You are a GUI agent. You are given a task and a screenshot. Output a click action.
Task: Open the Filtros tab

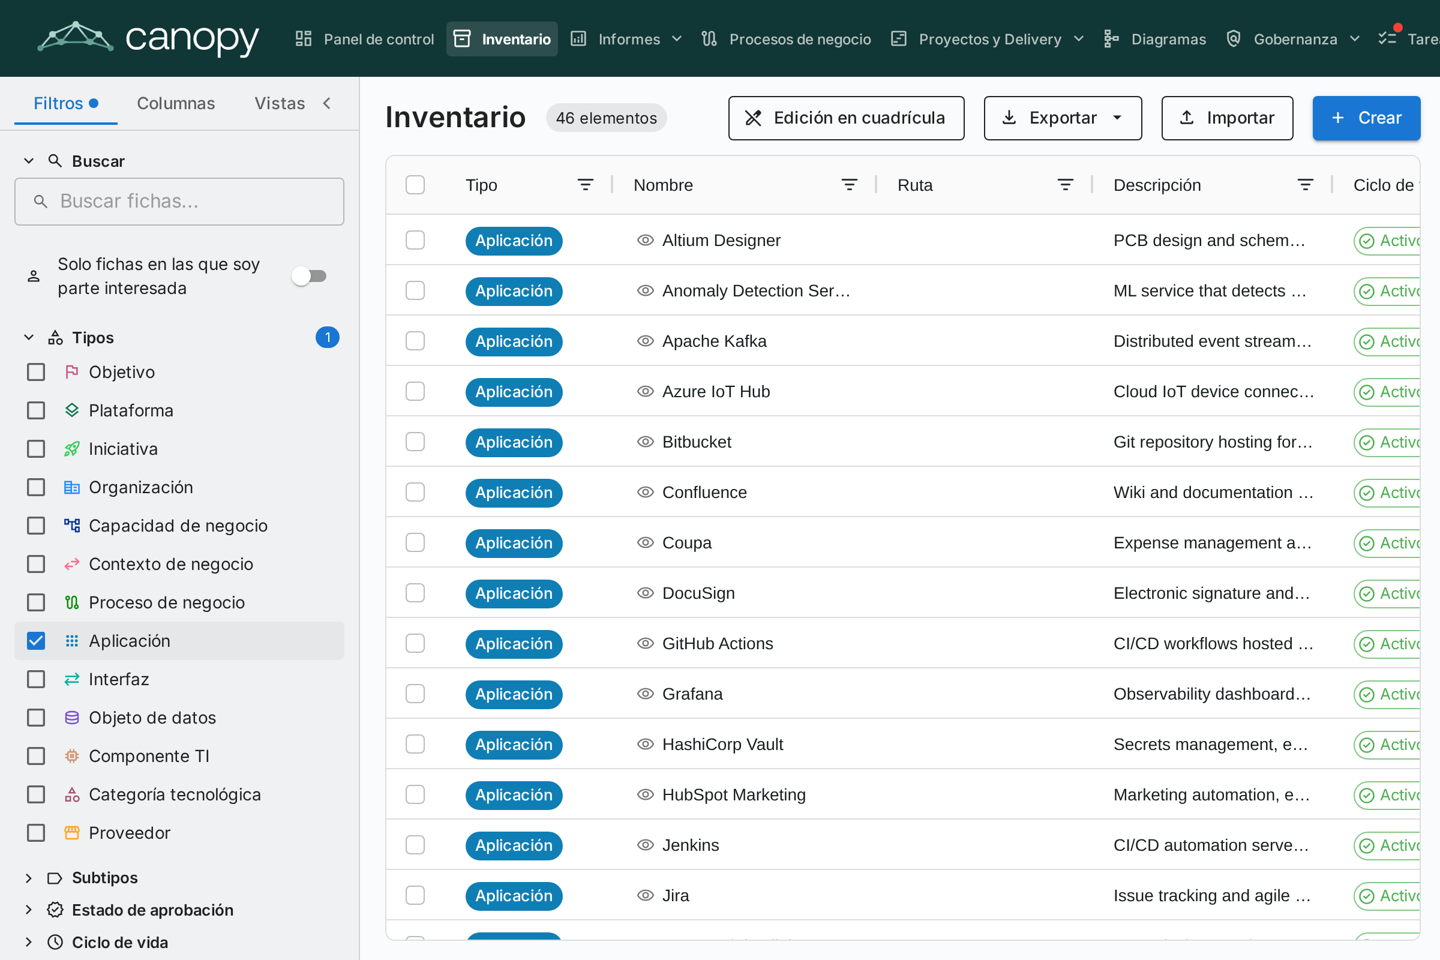coord(65,103)
